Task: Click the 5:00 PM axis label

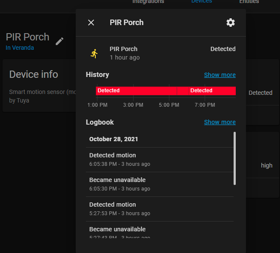Action: click(x=169, y=105)
